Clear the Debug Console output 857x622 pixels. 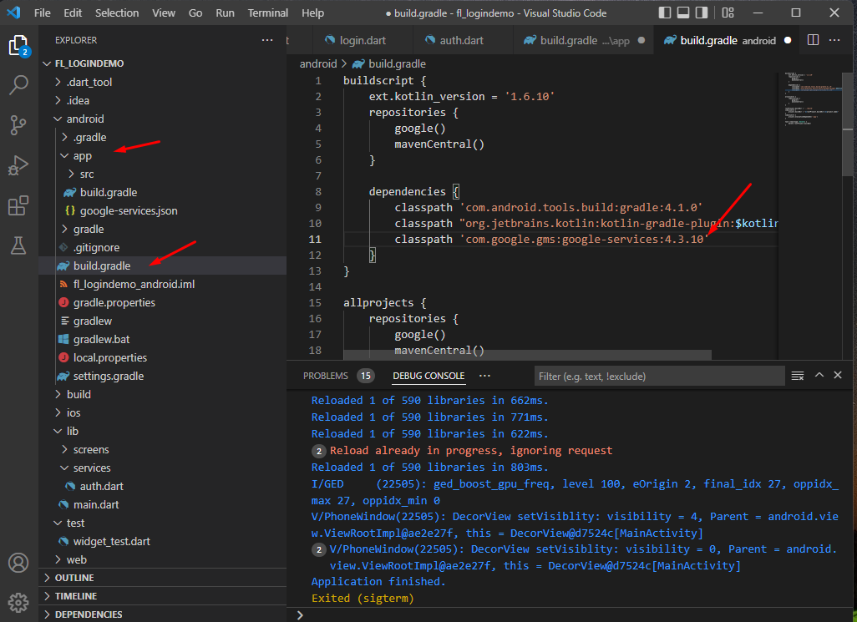[798, 376]
